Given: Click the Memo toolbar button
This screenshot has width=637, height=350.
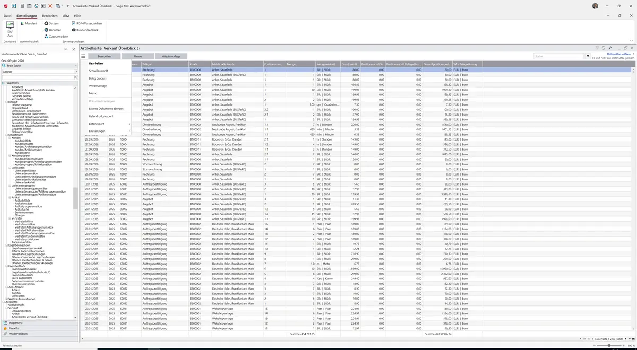Looking at the screenshot, I should [137, 56].
